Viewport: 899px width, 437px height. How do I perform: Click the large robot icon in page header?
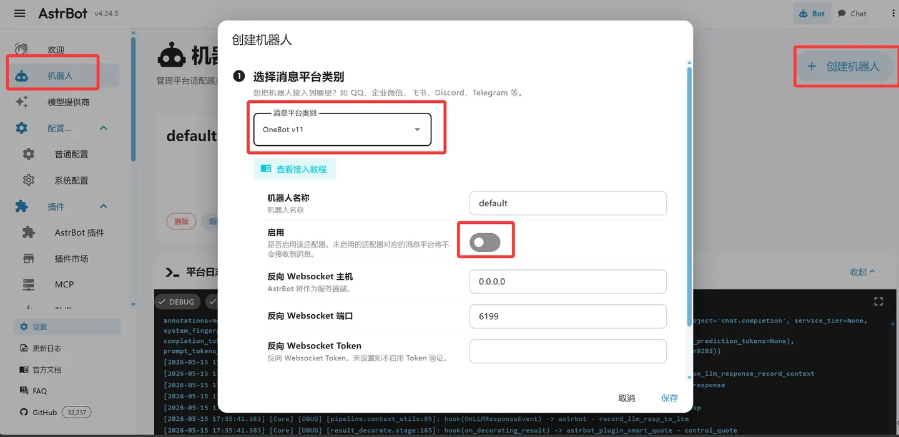coord(172,55)
